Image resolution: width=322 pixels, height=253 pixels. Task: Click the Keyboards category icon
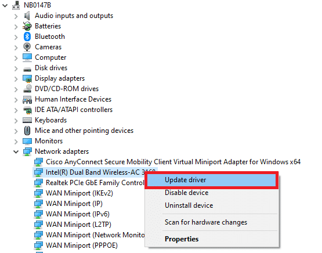pyautogui.click(x=27, y=120)
